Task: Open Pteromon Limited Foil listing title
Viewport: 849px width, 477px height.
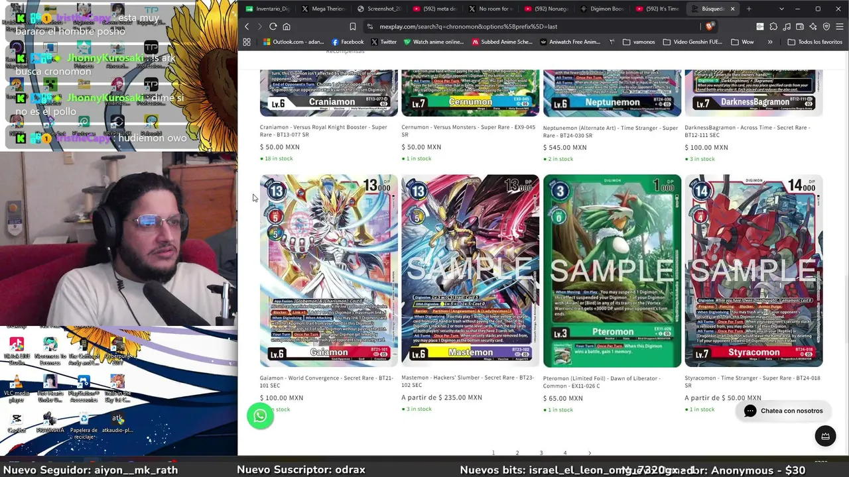Action: click(x=602, y=382)
